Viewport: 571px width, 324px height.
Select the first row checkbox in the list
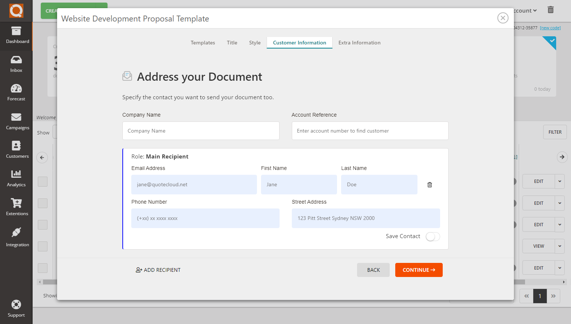pos(42,181)
